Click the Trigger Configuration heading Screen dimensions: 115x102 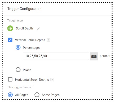coord(24,9)
